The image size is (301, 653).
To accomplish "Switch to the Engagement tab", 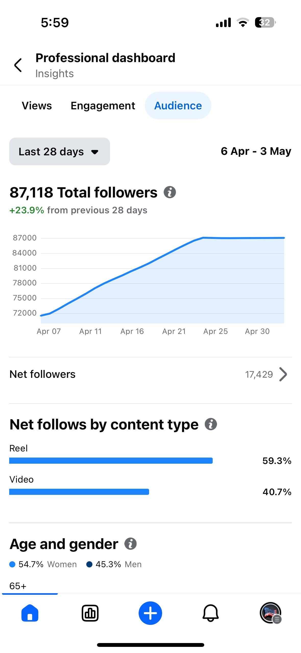I will pos(103,106).
